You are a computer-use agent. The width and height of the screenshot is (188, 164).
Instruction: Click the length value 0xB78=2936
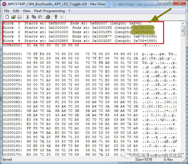coord(144,36)
